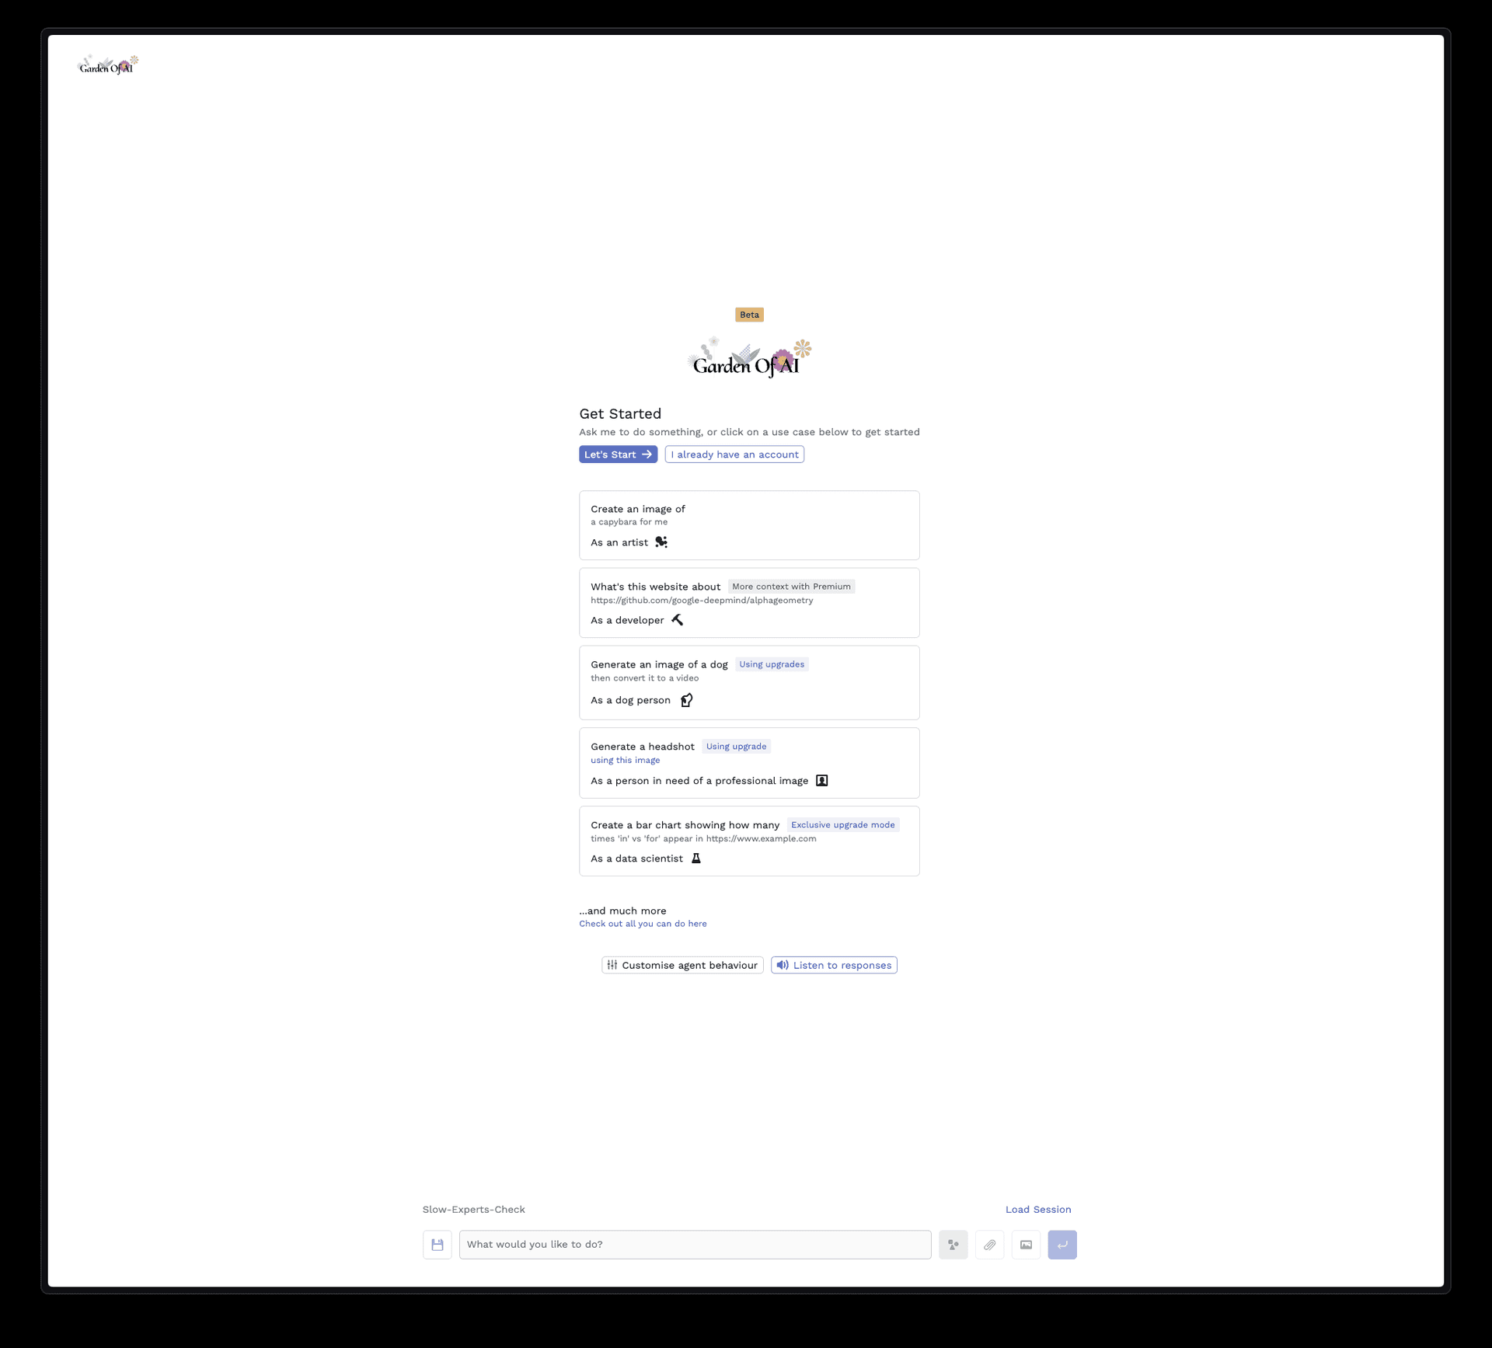Open Customise agent behaviour
Screen dimensions: 1492x1348
(682, 965)
